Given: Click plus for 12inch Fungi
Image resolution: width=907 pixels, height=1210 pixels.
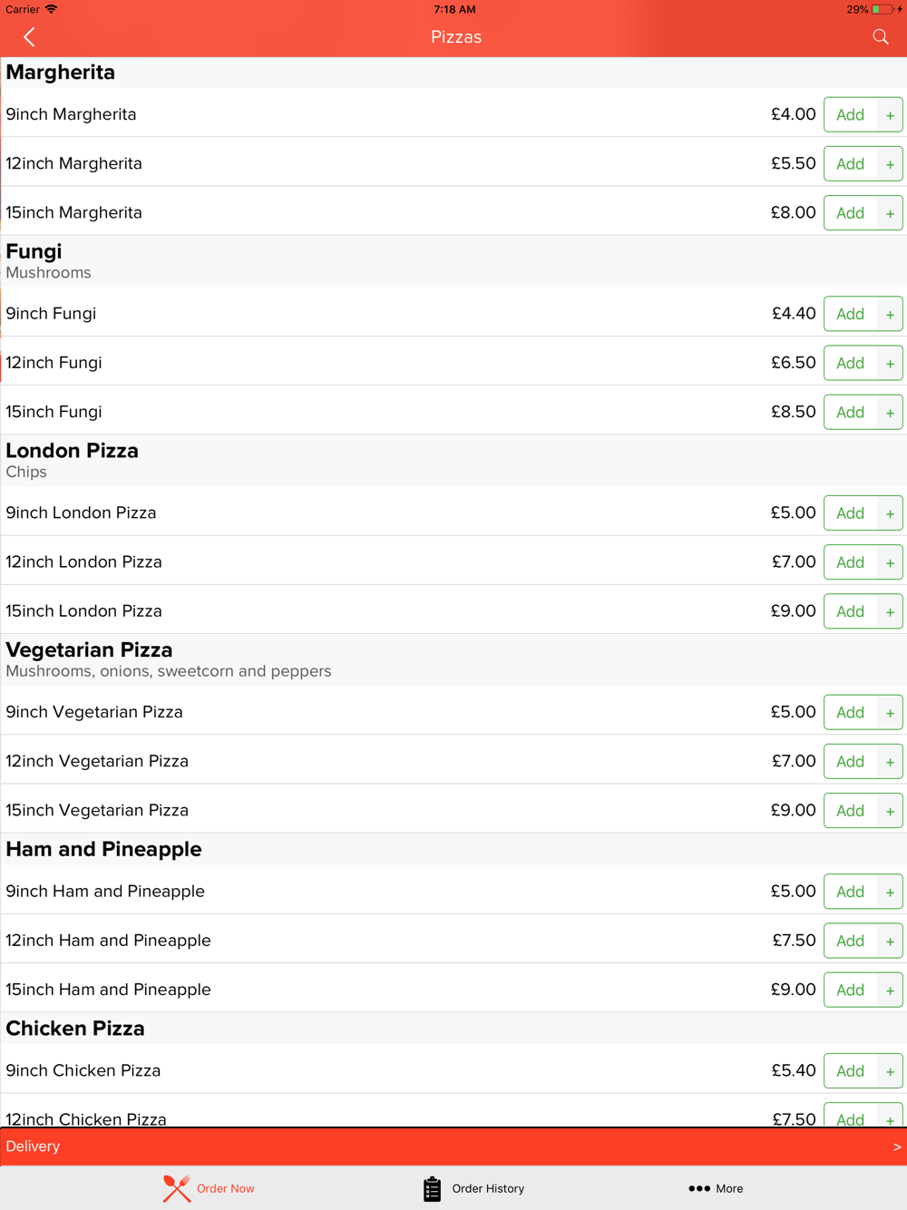Looking at the screenshot, I should pos(890,364).
